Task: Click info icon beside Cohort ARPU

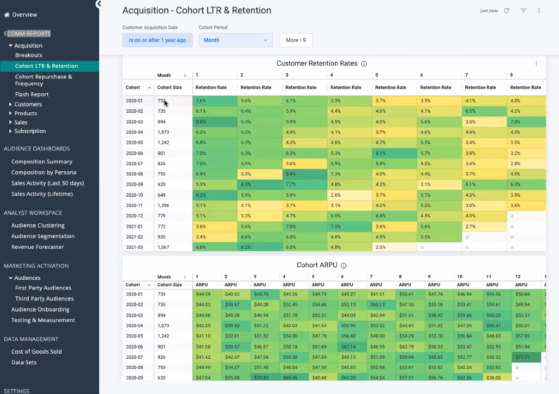Action: click(x=343, y=266)
